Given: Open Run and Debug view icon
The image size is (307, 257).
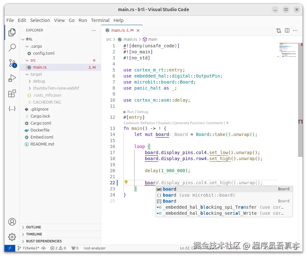Looking at the screenshot, I should (x=12, y=78).
